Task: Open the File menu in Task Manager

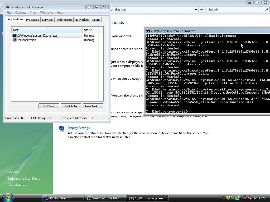Action: click(9, 13)
